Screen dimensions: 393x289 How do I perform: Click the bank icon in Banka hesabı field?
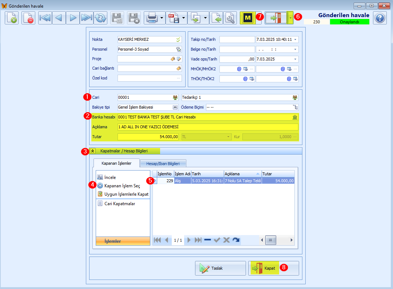[295, 117]
